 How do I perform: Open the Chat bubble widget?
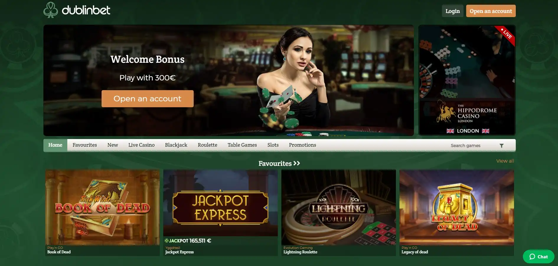click(539, 257)
